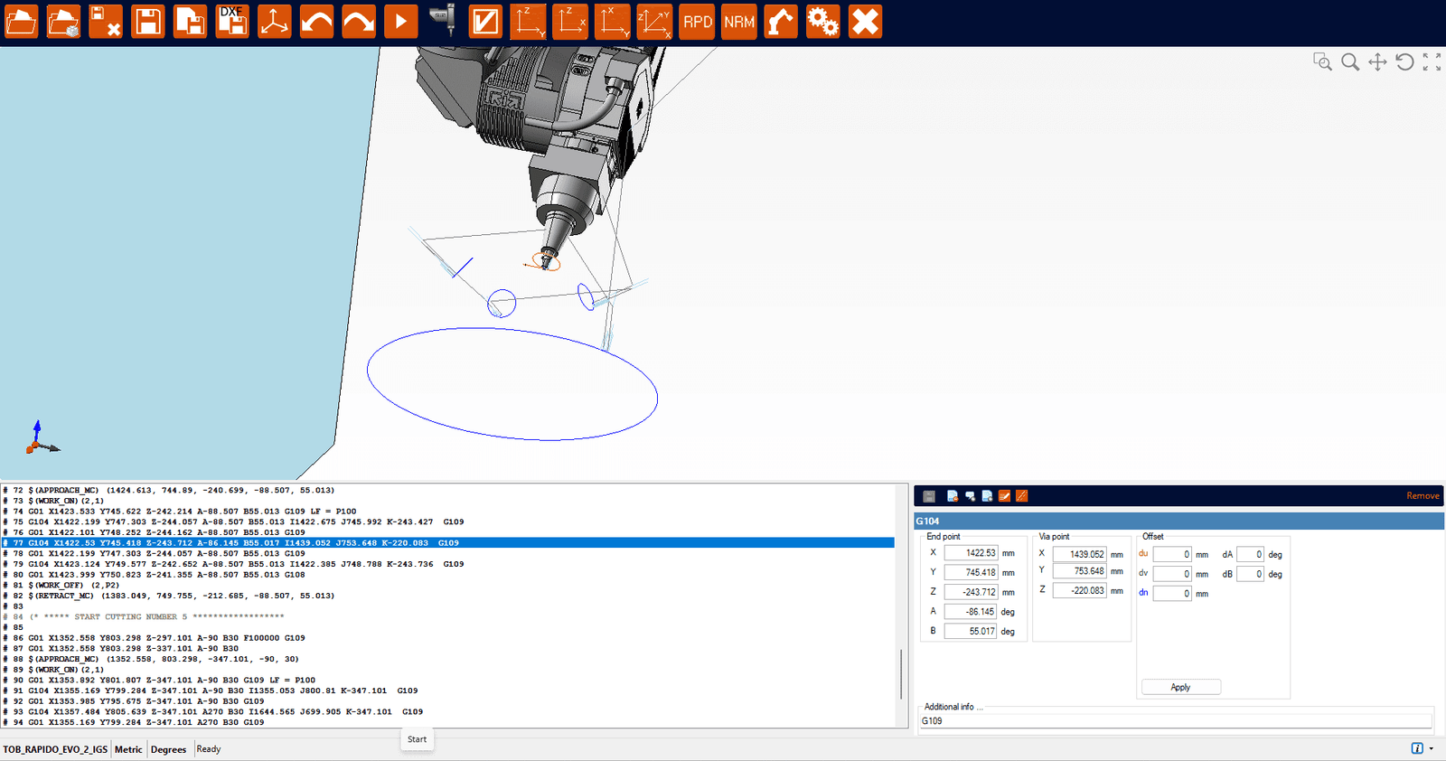Click the DXF save icon
The width and height of the screenshot is (1446, 761).
[232, 22]
